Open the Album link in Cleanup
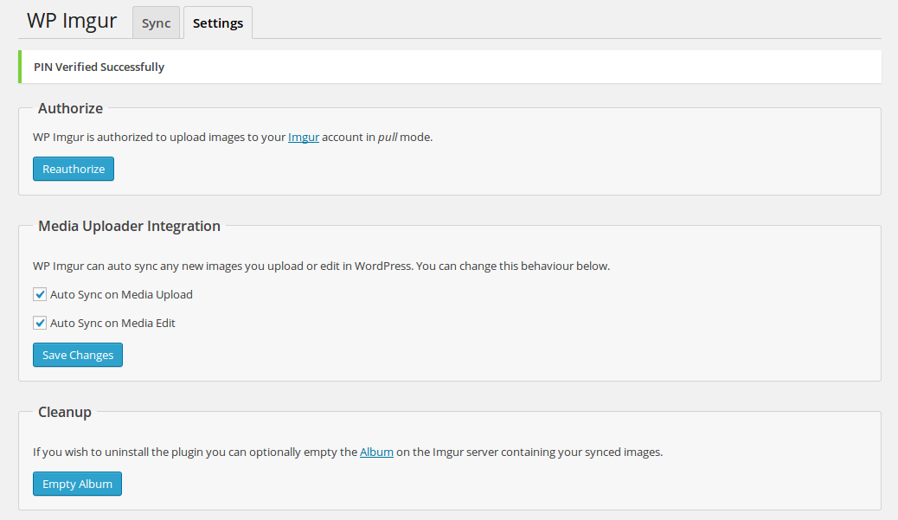 click(x=376, y=452)
